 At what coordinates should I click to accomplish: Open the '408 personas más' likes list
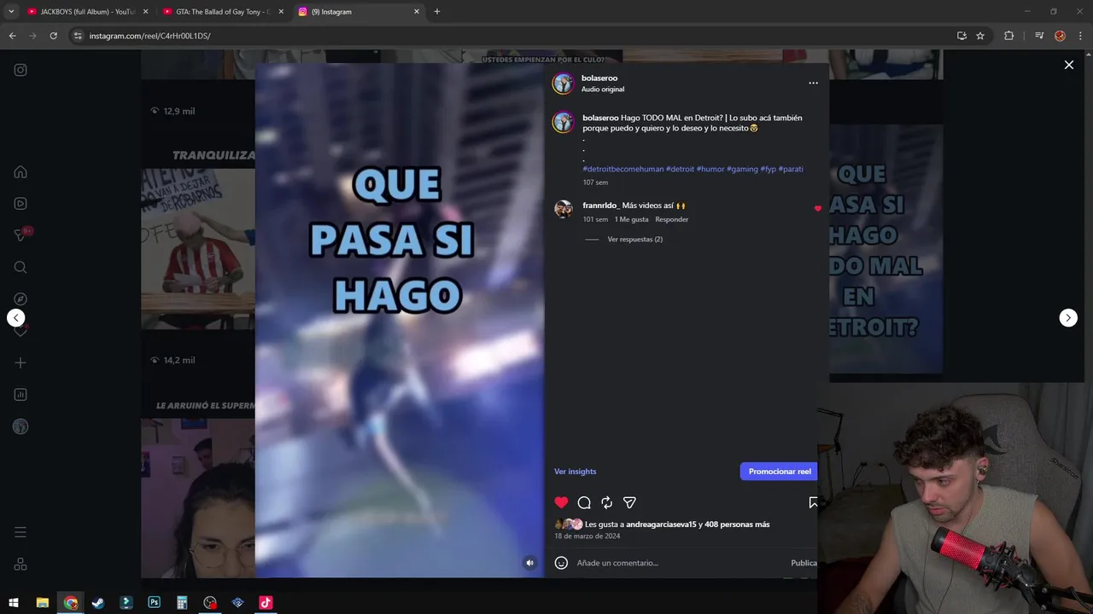tap(737, 524)
